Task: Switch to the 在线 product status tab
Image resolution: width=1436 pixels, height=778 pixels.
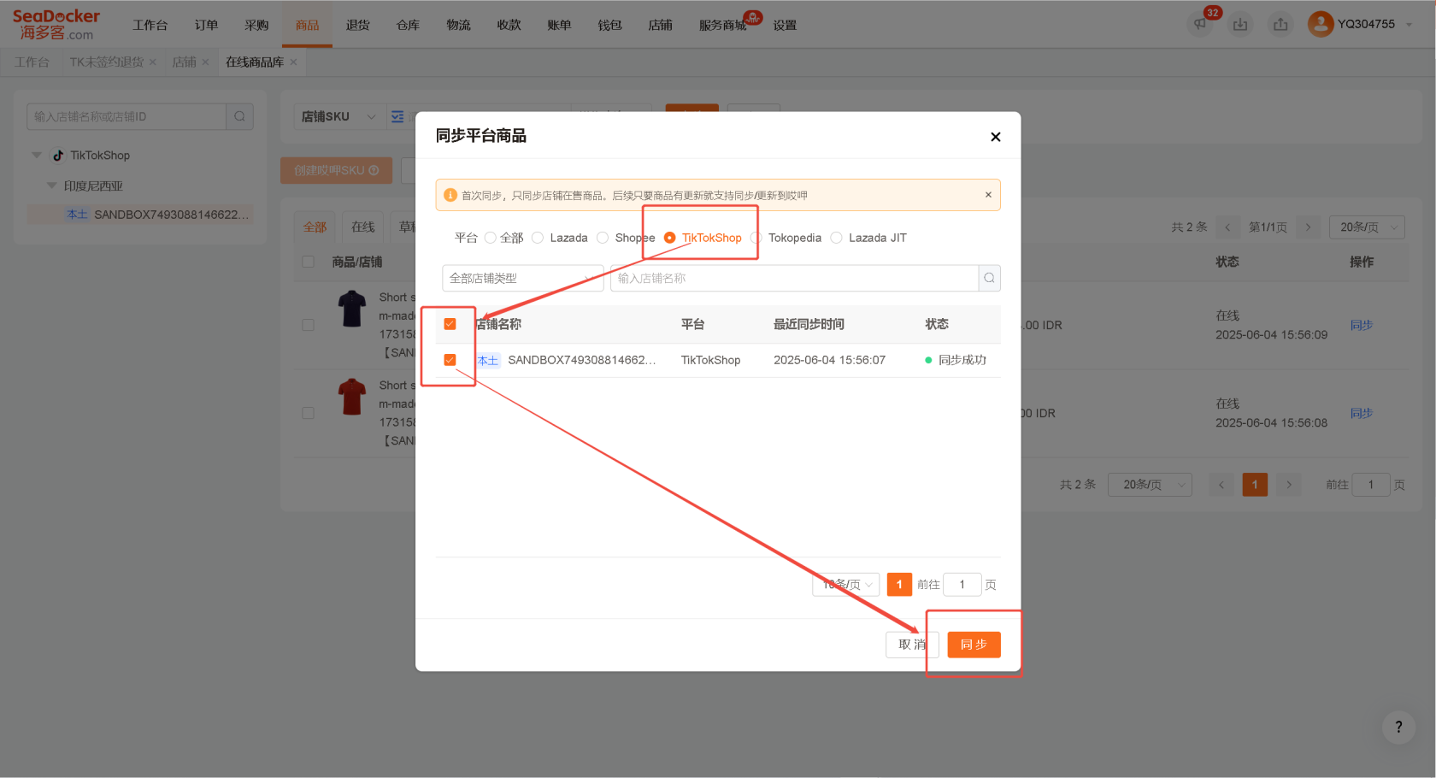Action: click(363, 227)
